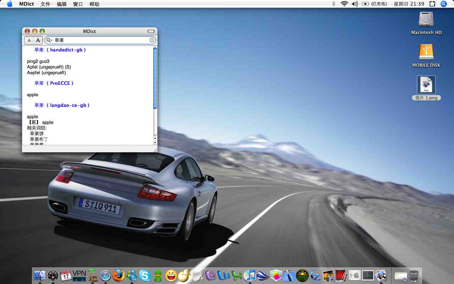Expand the 帮助 menu

94,4
